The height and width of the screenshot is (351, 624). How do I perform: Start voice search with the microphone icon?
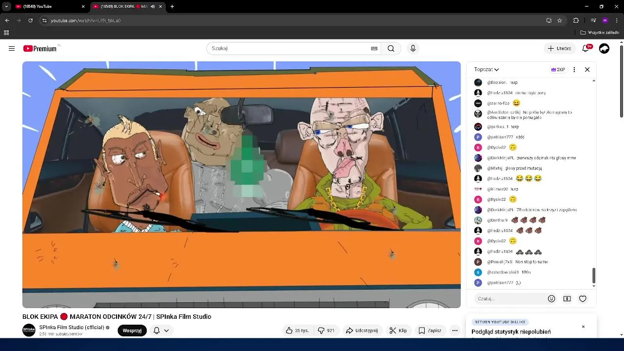click(413, 48)
